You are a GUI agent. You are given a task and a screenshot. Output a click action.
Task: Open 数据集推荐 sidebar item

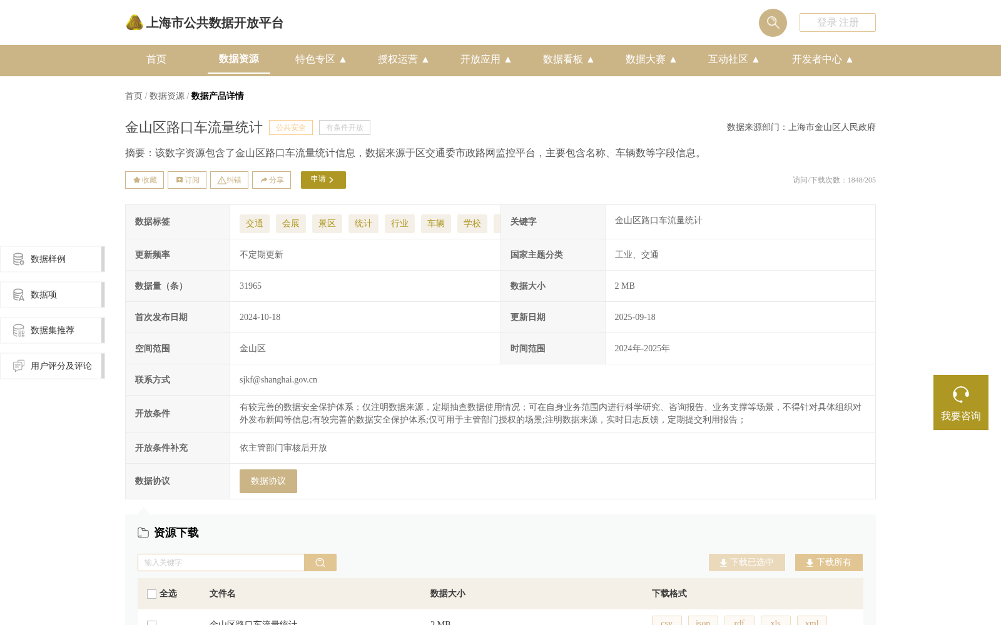tap(52, 330)
